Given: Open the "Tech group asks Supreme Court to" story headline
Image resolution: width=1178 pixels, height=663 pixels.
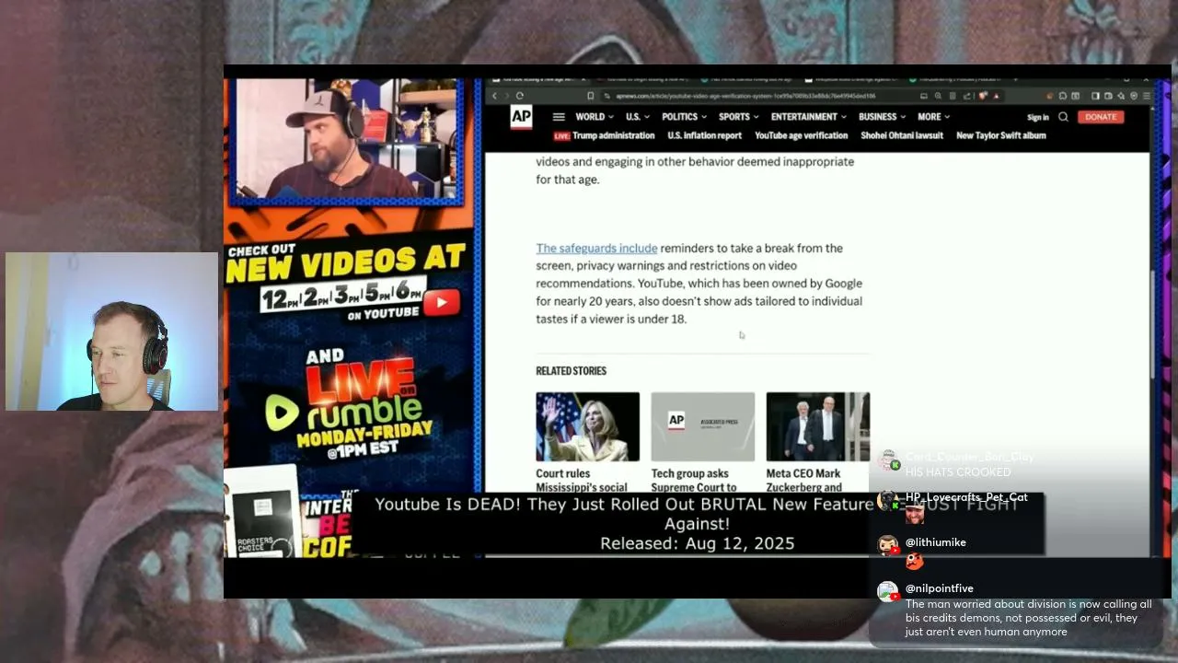Looking at the screenshot, I should [x=694, y=481].
